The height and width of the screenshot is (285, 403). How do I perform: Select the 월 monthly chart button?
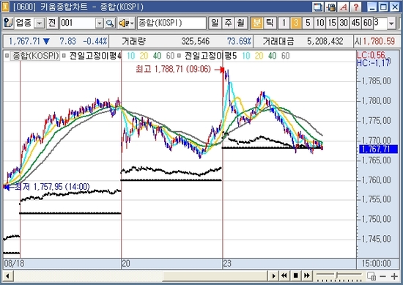coord(240,23)
